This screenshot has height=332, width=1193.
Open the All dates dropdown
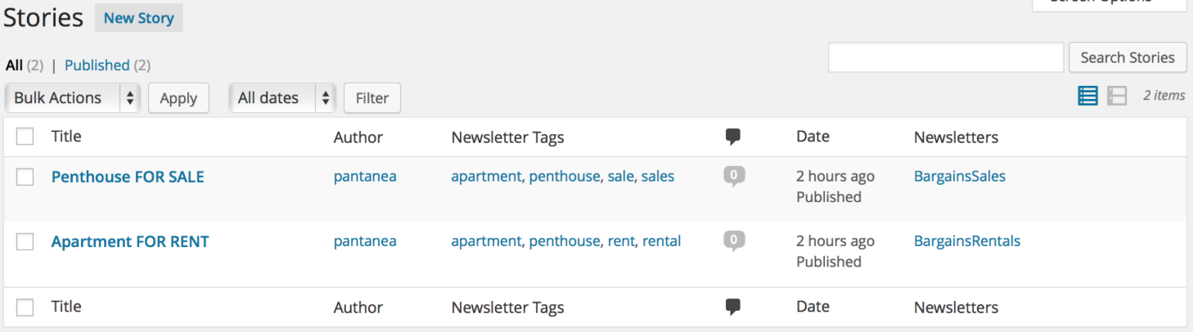[282, 98]
